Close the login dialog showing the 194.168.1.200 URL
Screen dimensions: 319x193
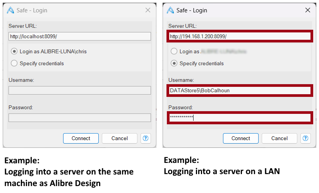point(308,10)
